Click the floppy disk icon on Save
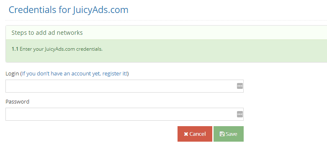The image size is (327, 158). pyautogui.click(x=222, y=134)
